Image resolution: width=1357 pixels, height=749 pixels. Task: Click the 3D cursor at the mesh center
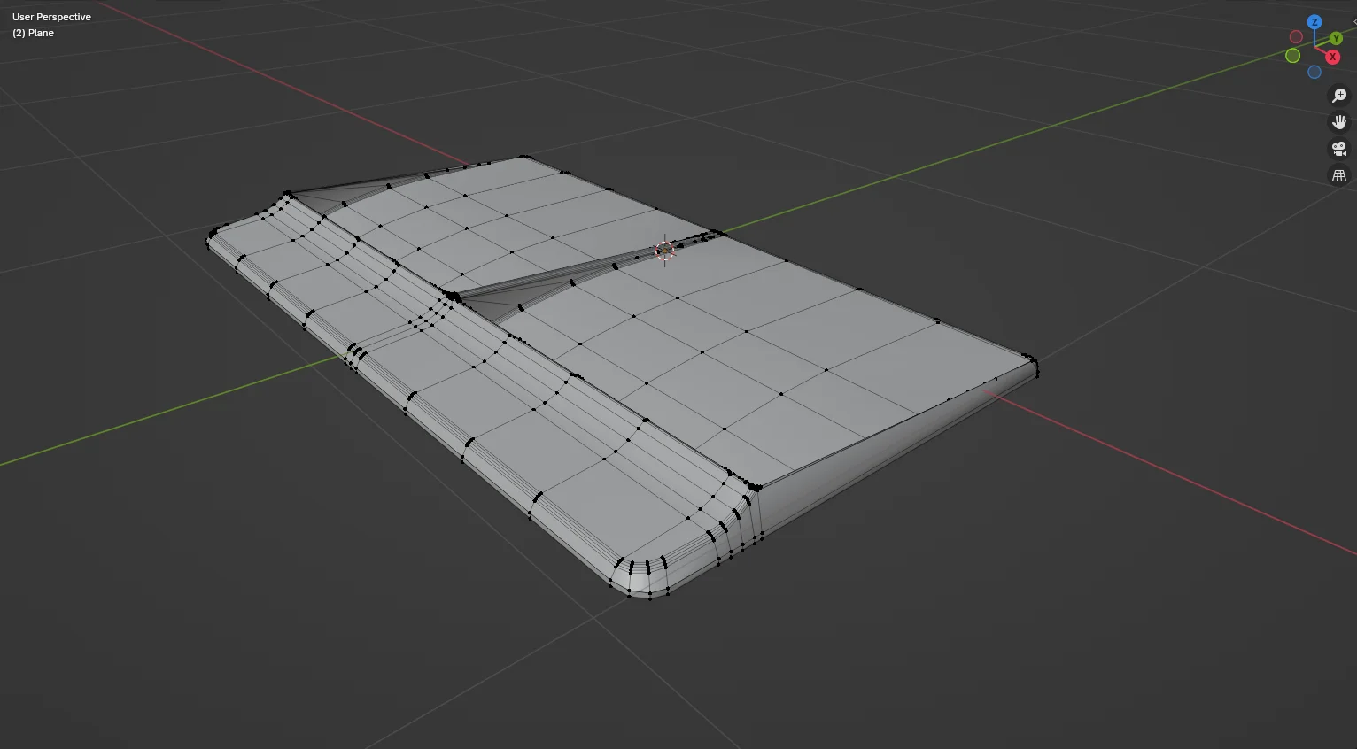pyautogui.click(x=663, y=251)
